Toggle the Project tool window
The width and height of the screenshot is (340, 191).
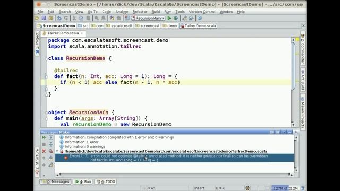[37, 43]
